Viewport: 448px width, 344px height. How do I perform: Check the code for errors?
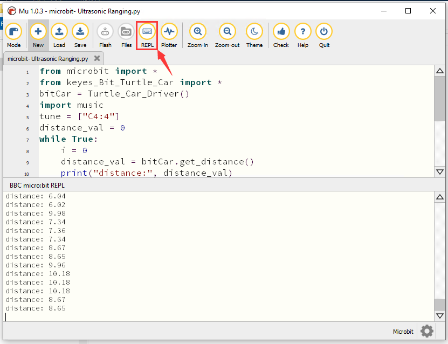point(281,35)
